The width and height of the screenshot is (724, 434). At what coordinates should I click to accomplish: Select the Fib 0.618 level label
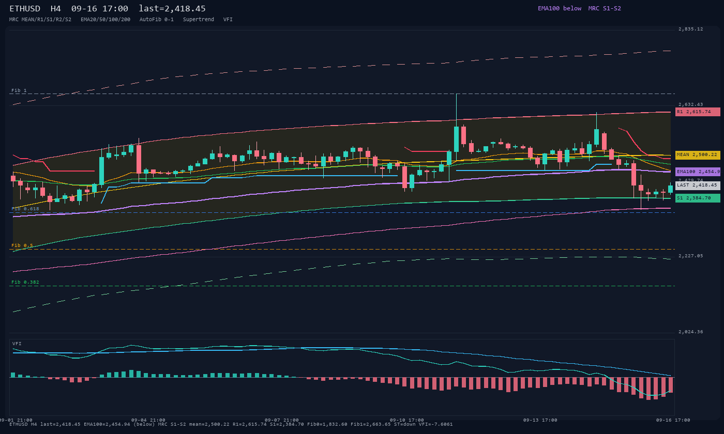click(25, 209)
